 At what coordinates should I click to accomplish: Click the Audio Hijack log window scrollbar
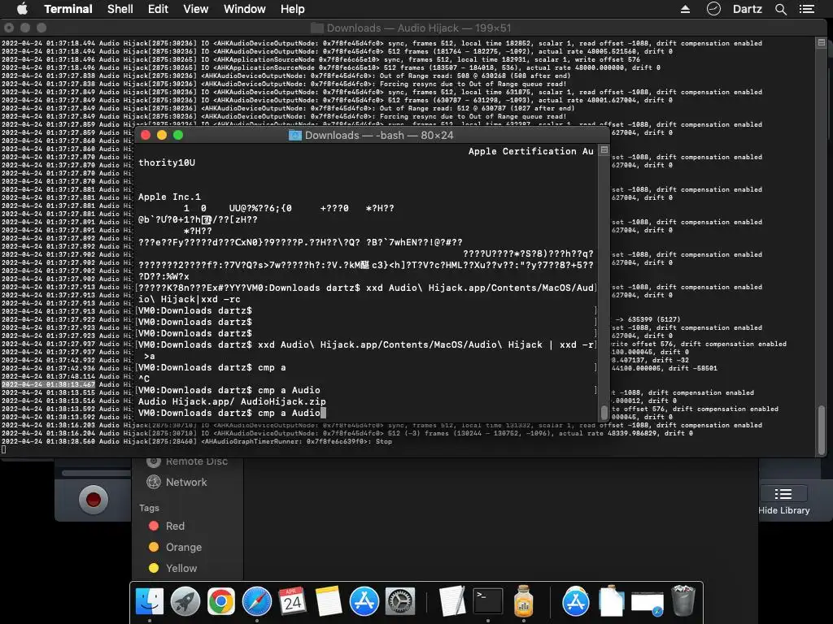822,430
